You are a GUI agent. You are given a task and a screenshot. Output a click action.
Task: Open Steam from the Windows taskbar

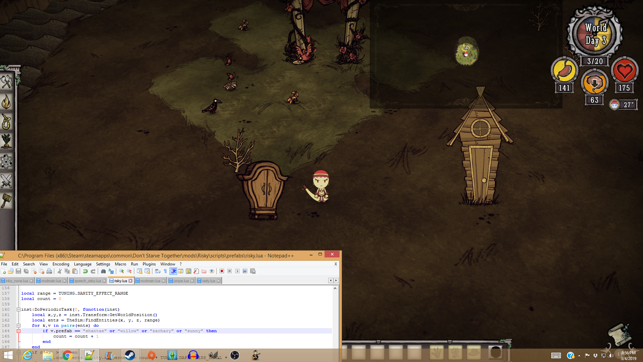pyautogui.click(x=130, y=355)
